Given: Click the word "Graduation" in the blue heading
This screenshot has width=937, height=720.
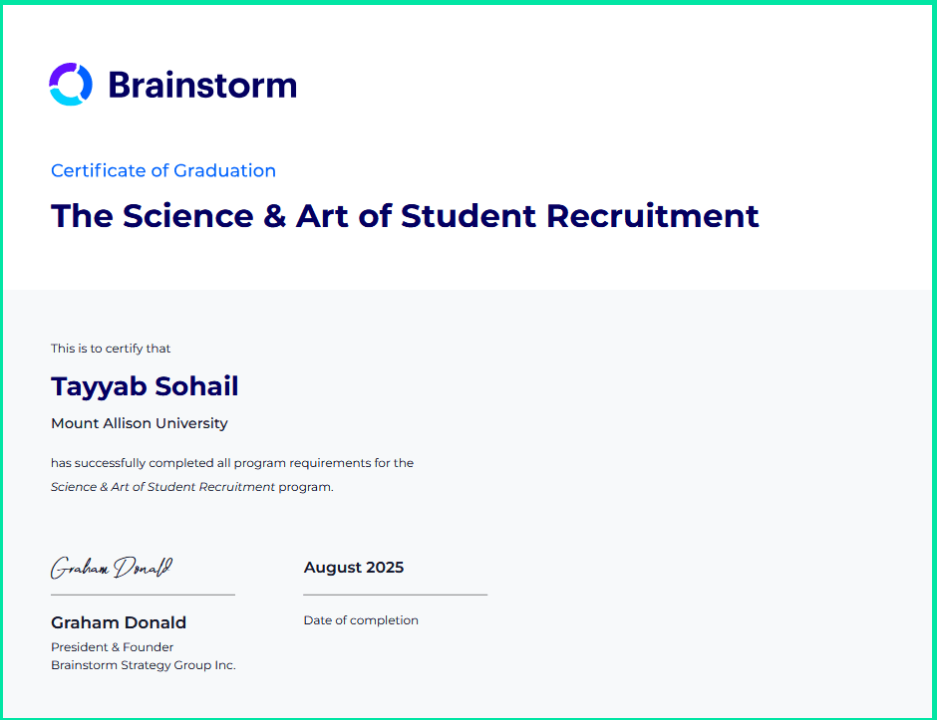Looking at the screenshot, I should (x=224, y=170).
